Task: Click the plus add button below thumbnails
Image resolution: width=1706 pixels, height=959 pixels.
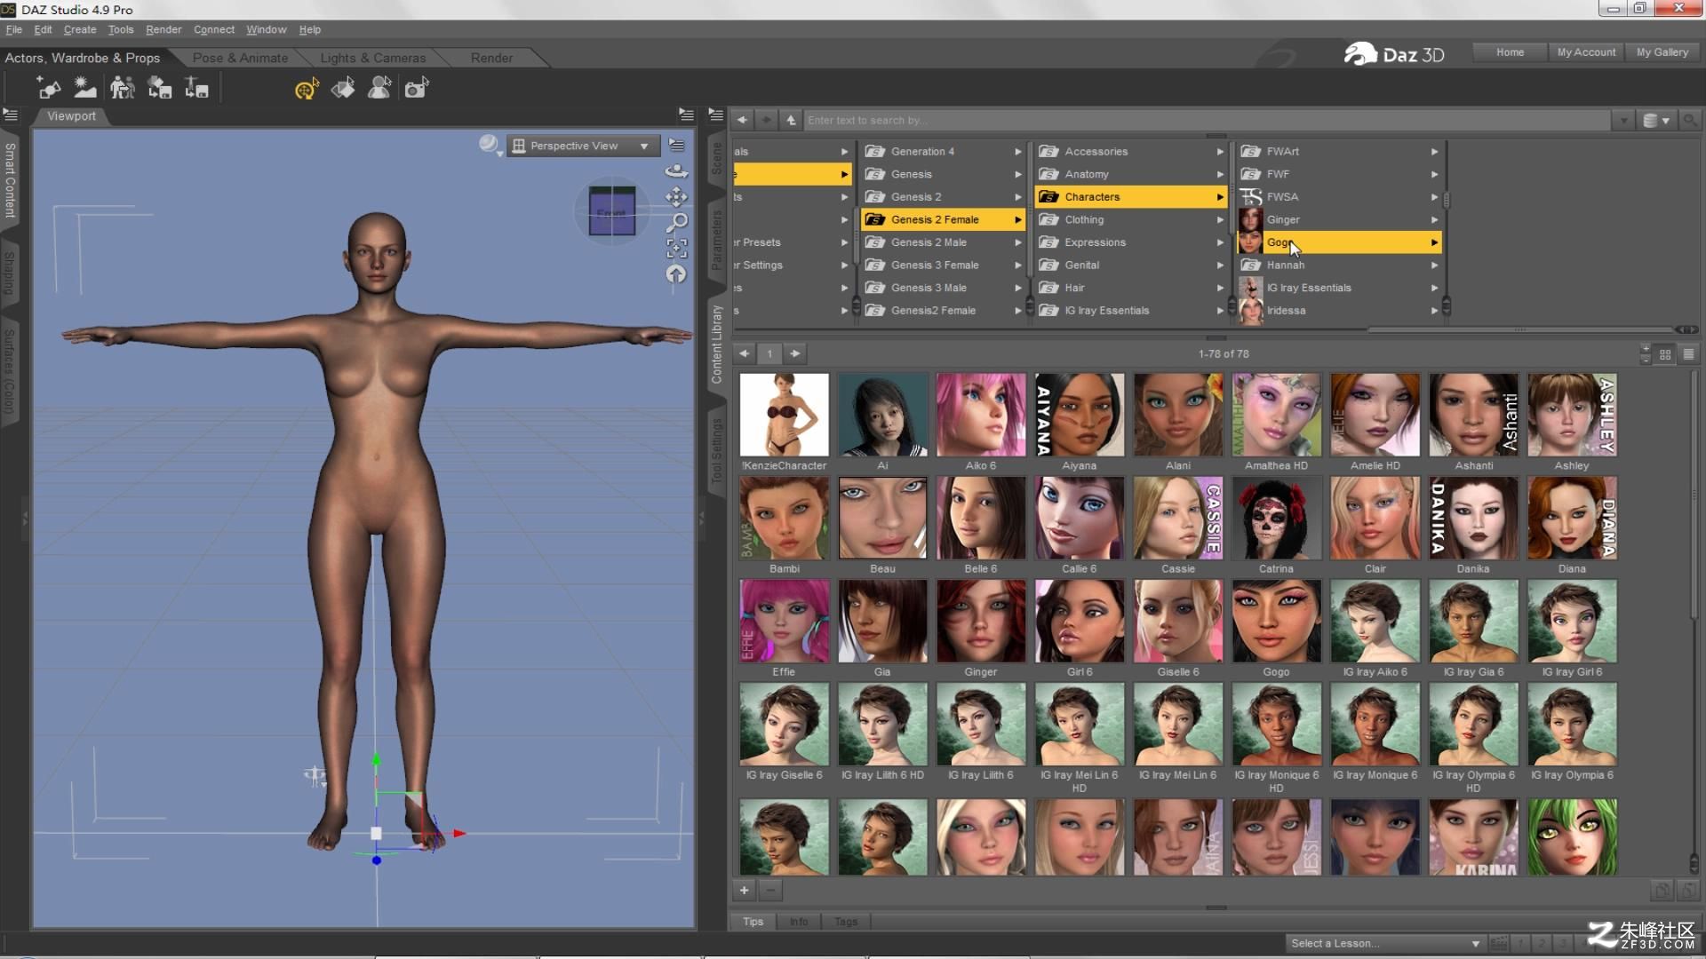Action: point(744,890)
